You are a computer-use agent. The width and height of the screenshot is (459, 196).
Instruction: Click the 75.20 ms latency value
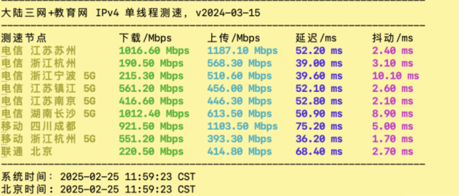point(319,126)
